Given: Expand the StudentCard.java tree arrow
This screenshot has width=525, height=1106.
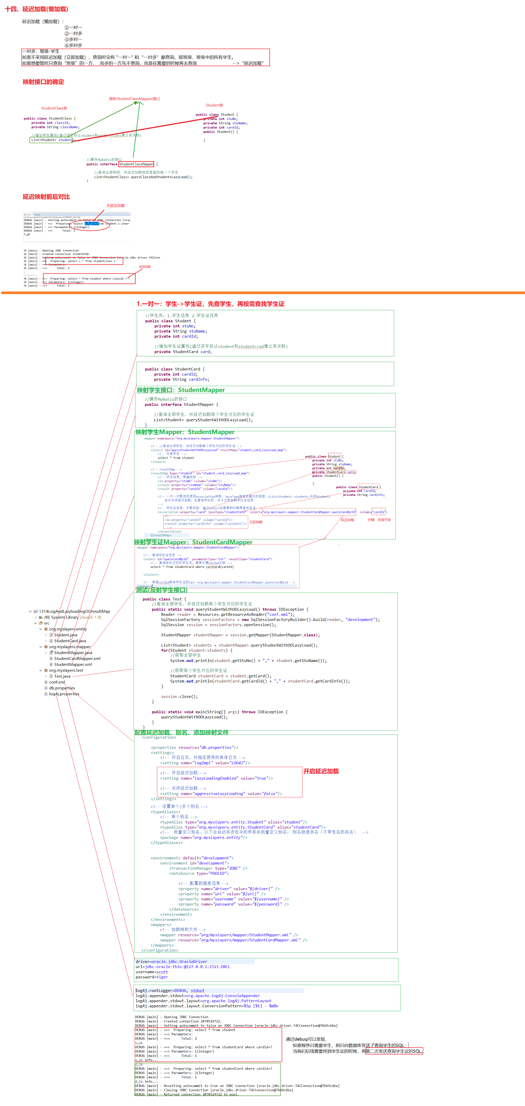Looking at the screenshot, I should (x=46, y=641).
